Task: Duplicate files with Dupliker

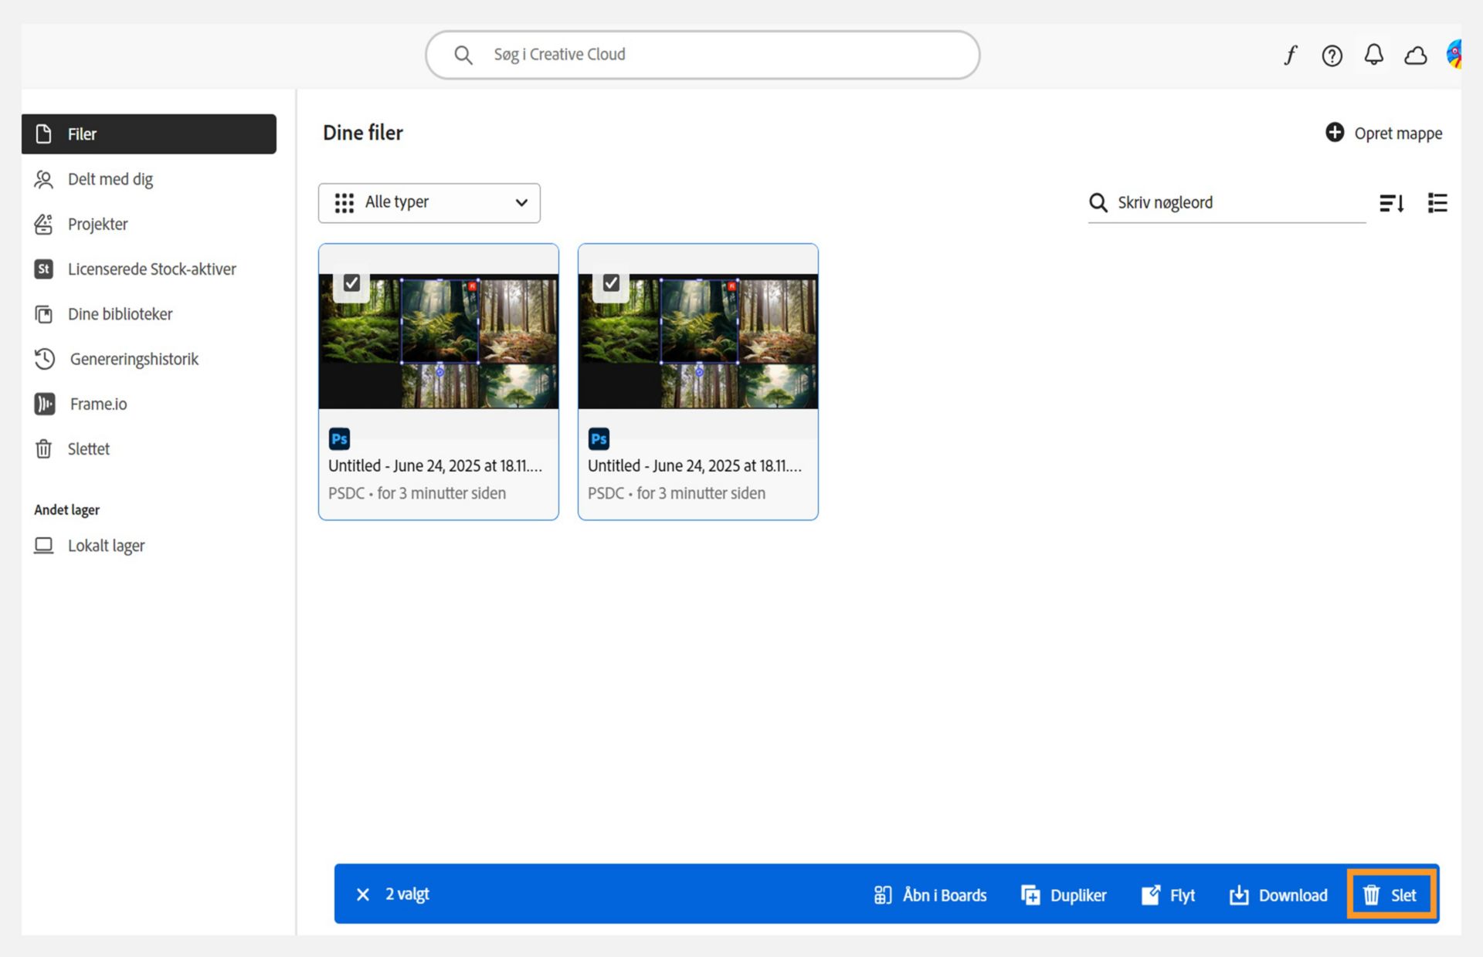Action: pyautogui.click(x=1064, y=894)
